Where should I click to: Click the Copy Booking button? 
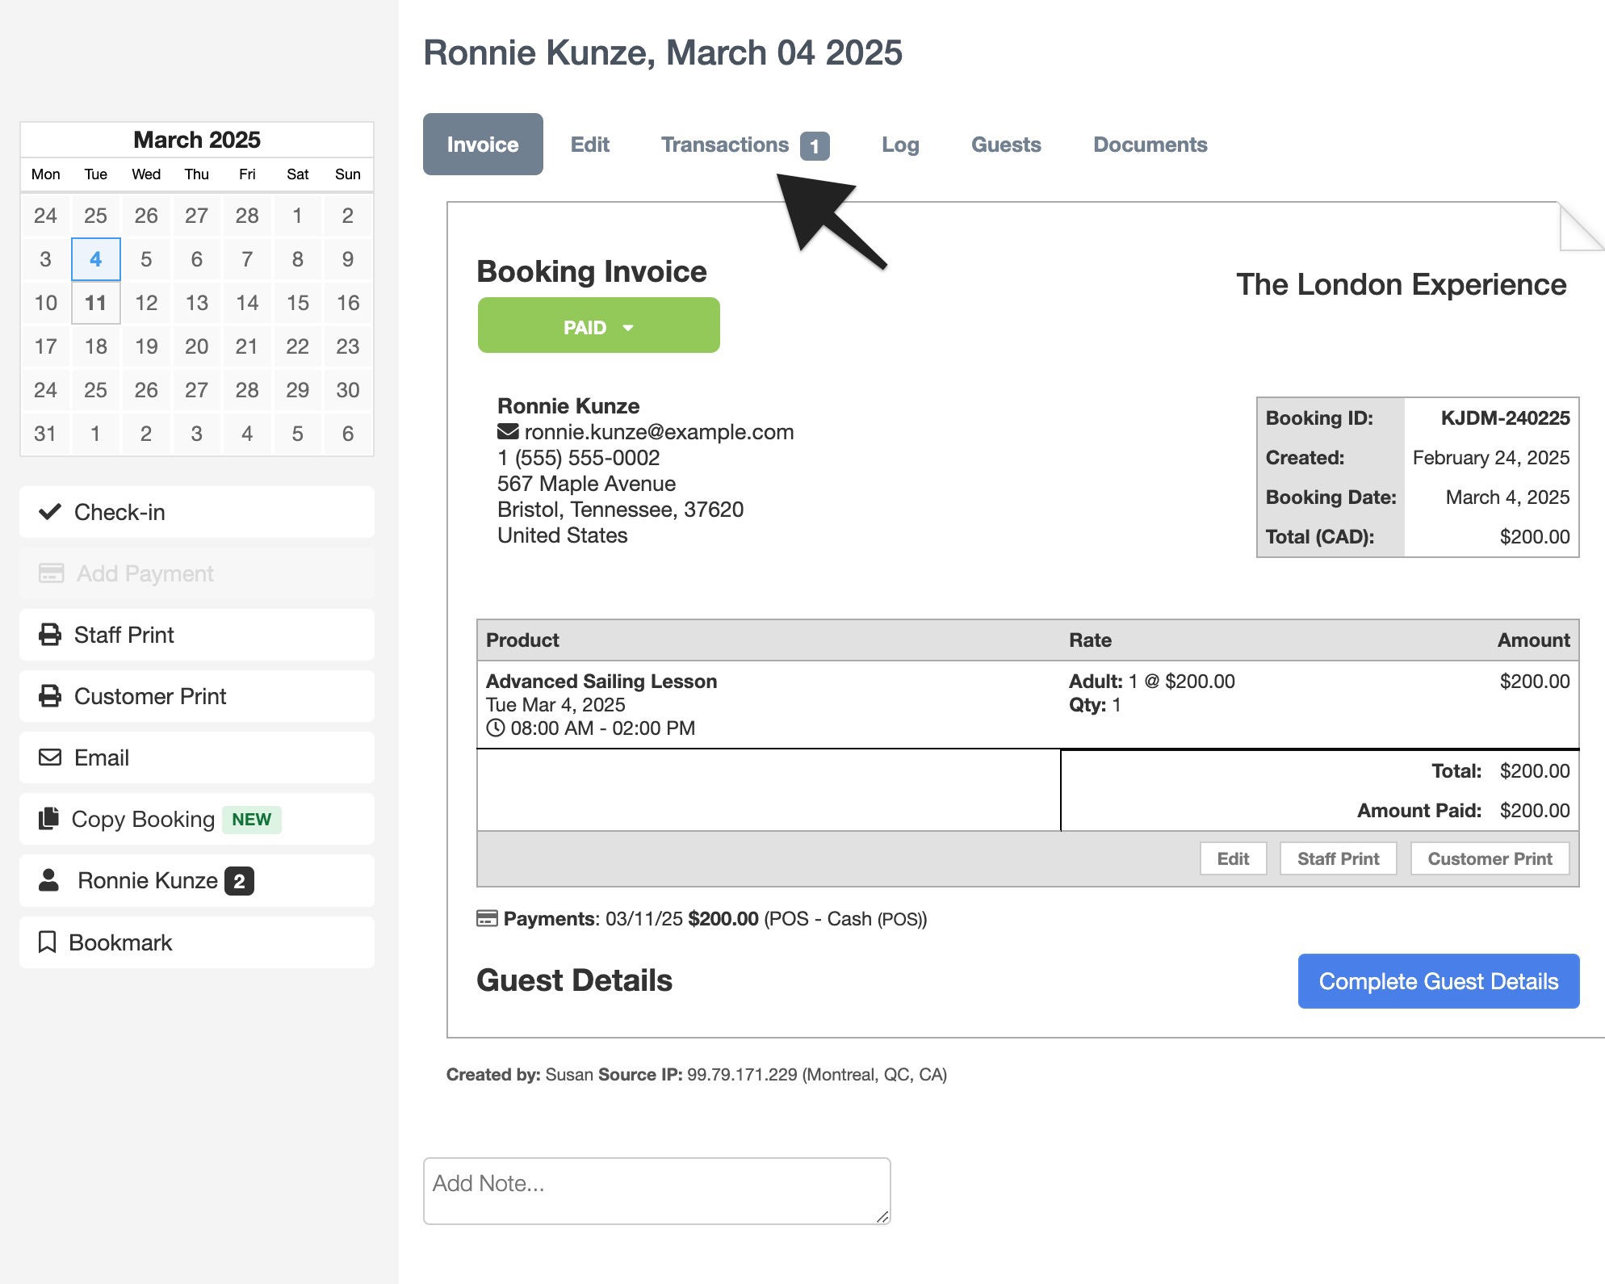tap(197, 819)
